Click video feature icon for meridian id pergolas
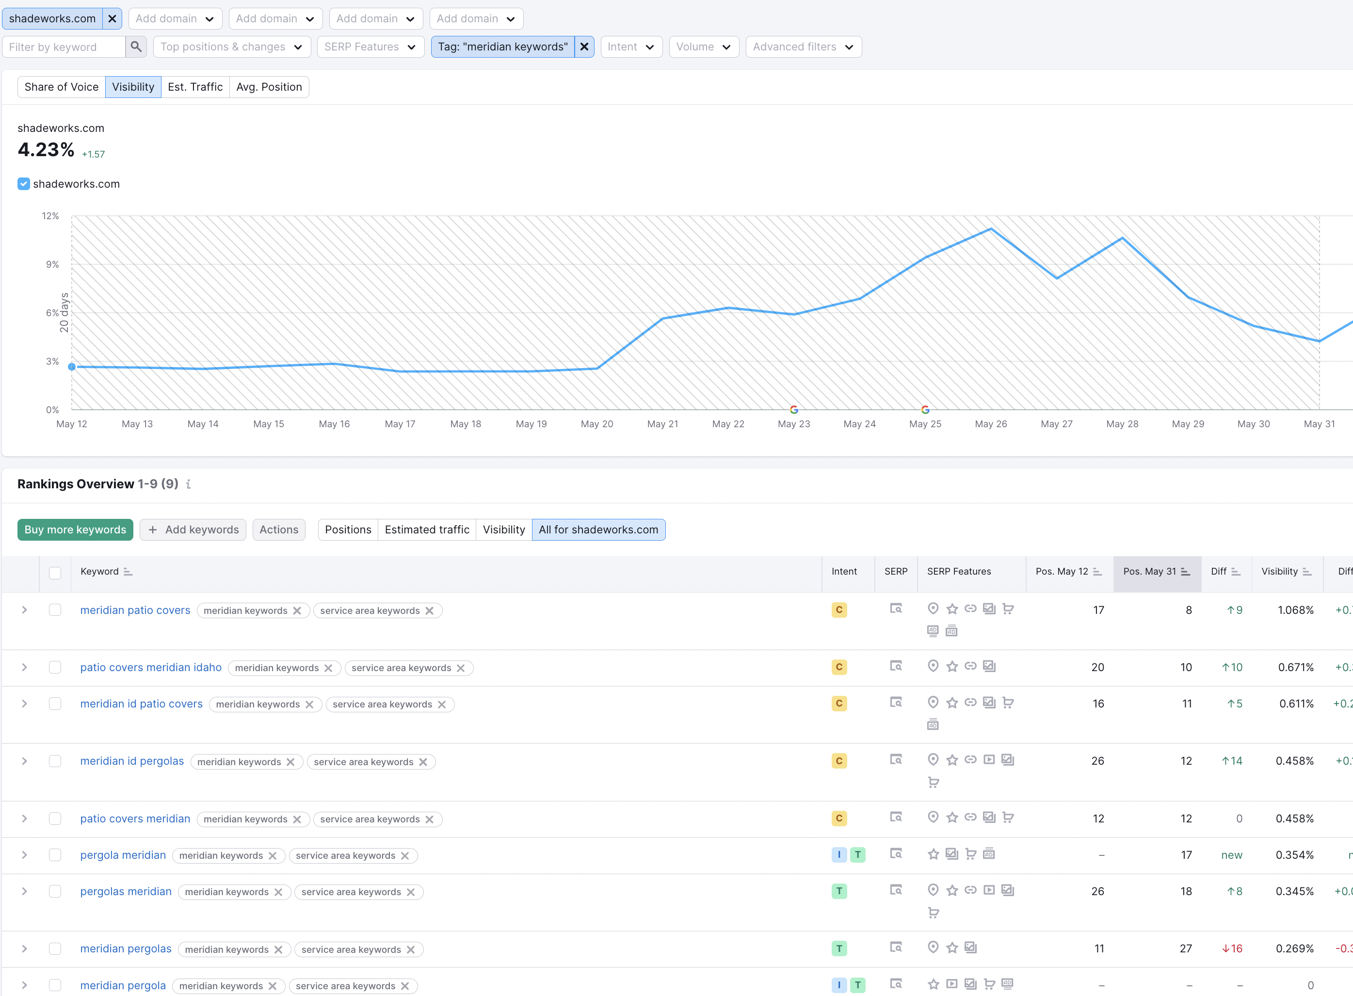 pyautogui.click(x=989, y=760)
